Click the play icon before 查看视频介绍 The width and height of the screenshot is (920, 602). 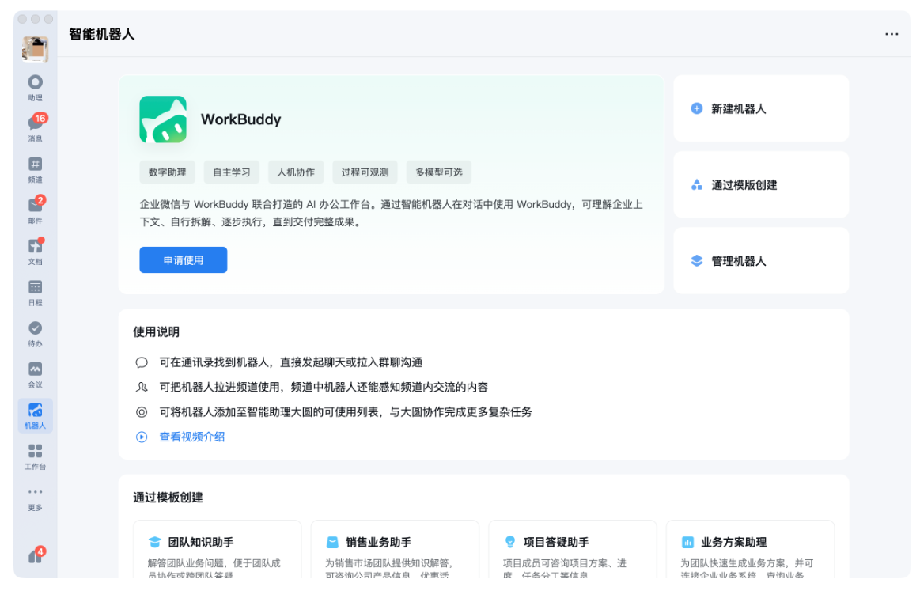point(142,437)
